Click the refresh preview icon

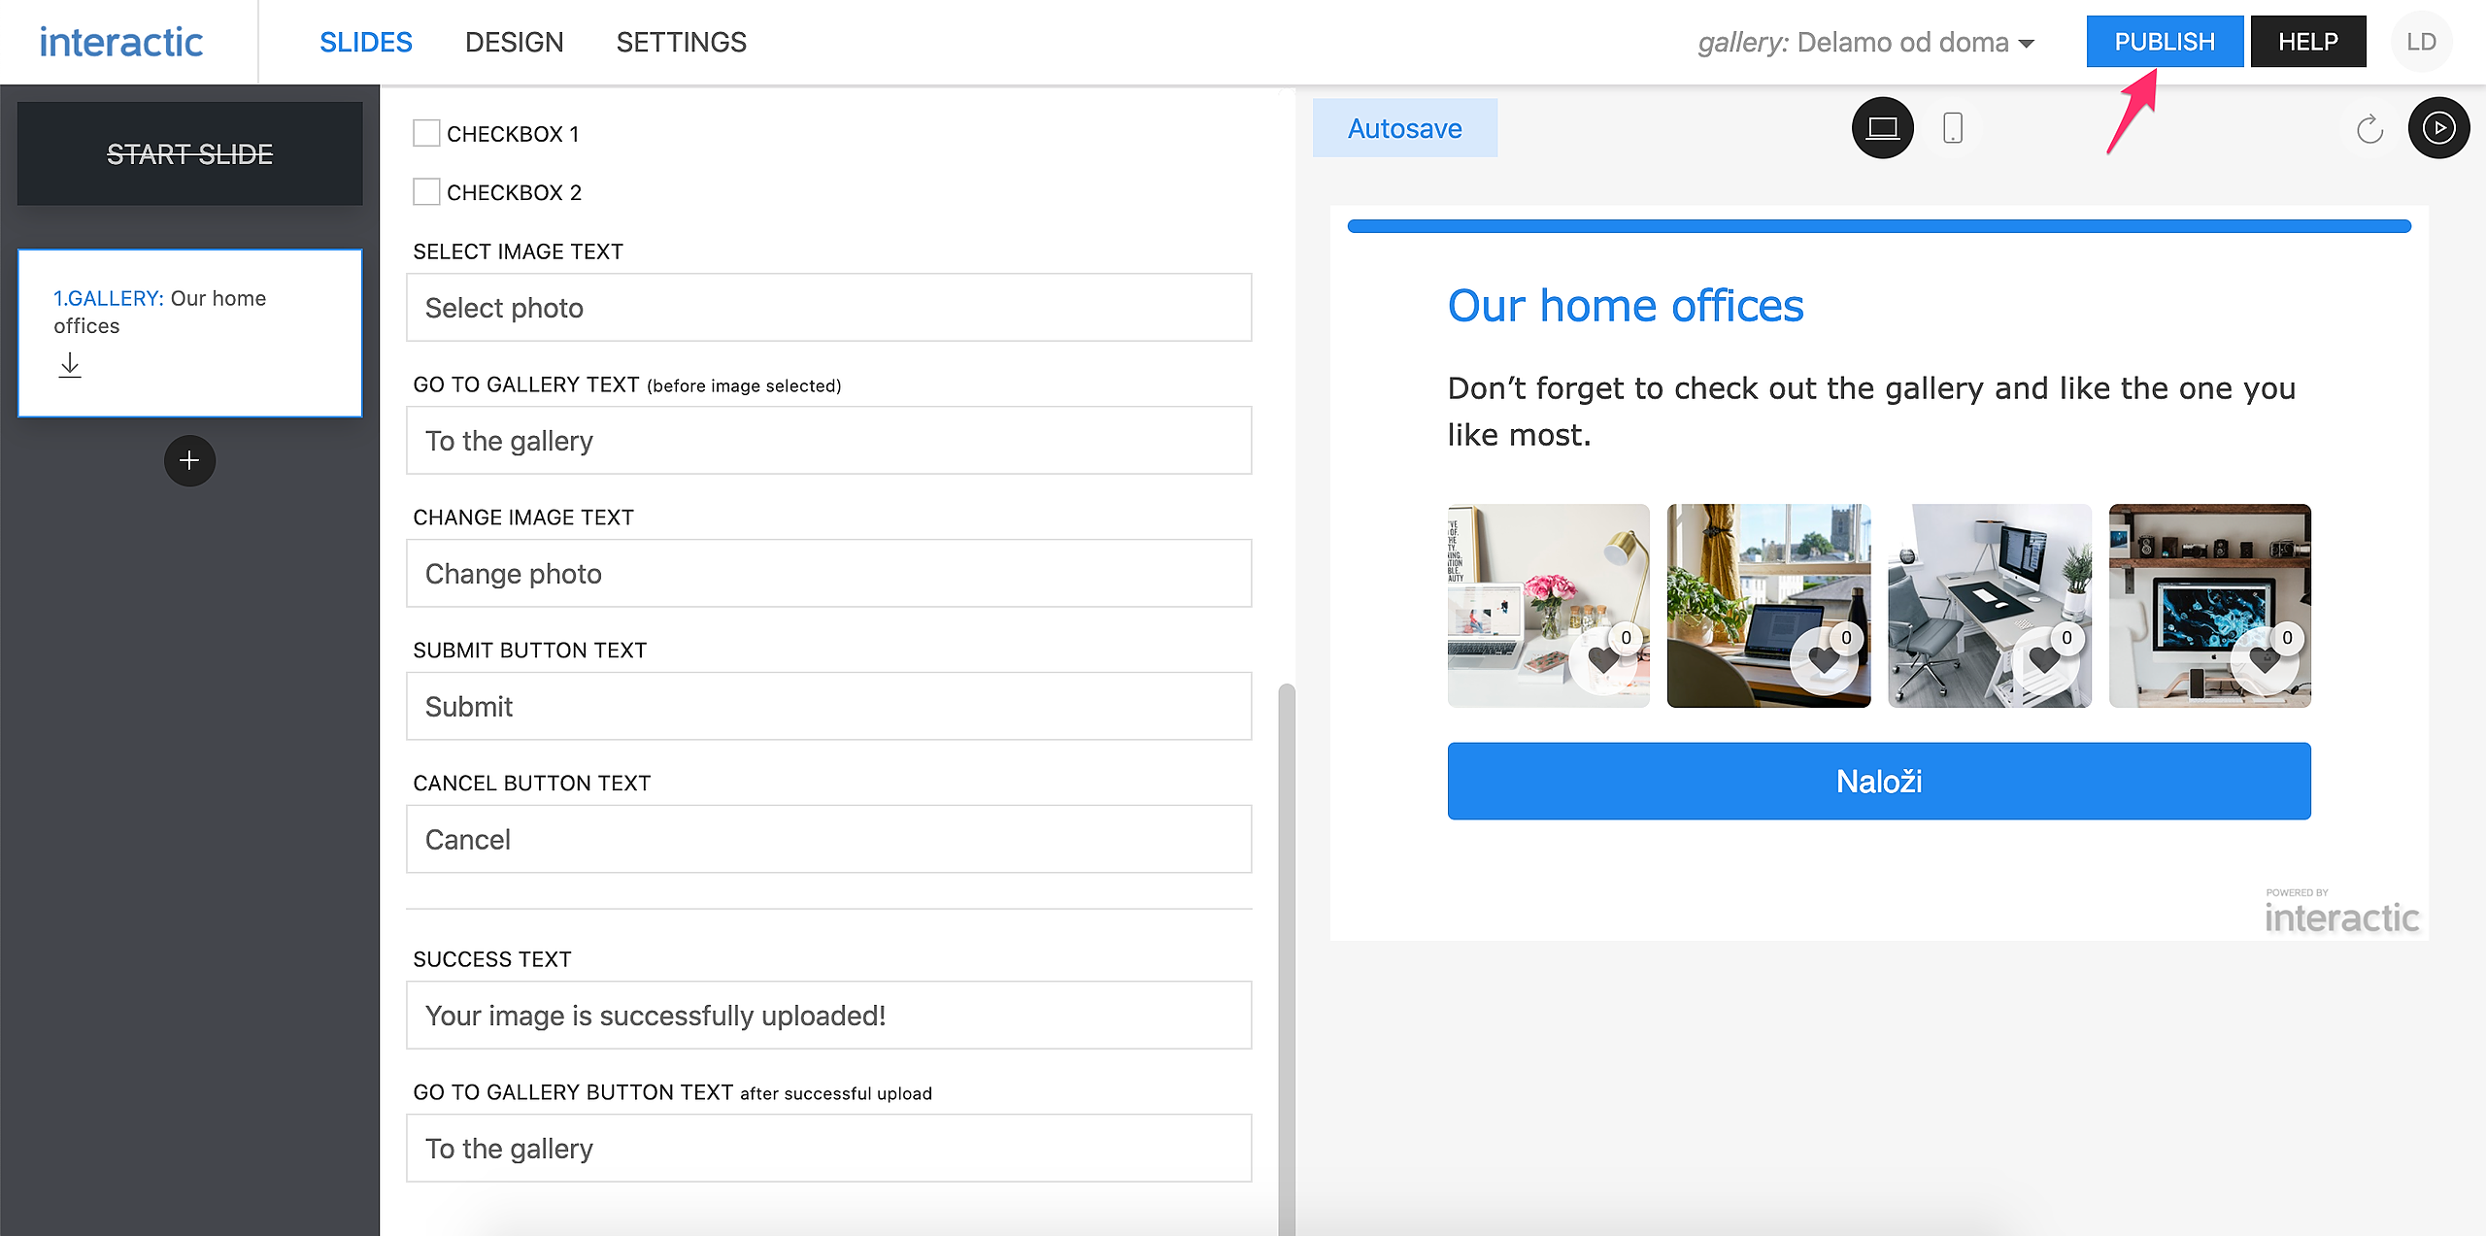pos(2369,128)
